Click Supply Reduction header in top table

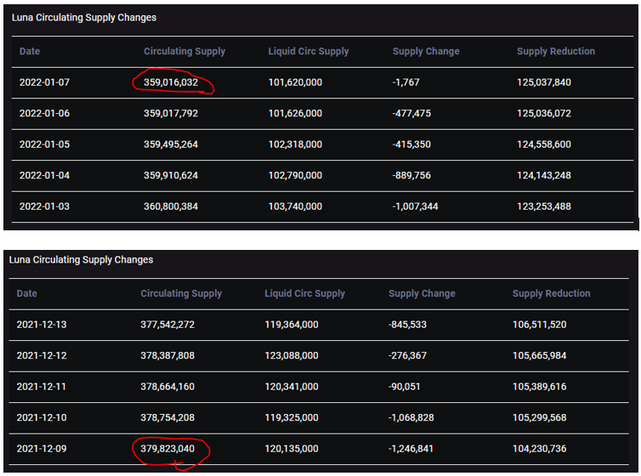556,51
